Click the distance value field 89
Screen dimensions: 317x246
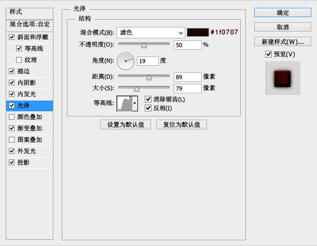pos(188,77)
